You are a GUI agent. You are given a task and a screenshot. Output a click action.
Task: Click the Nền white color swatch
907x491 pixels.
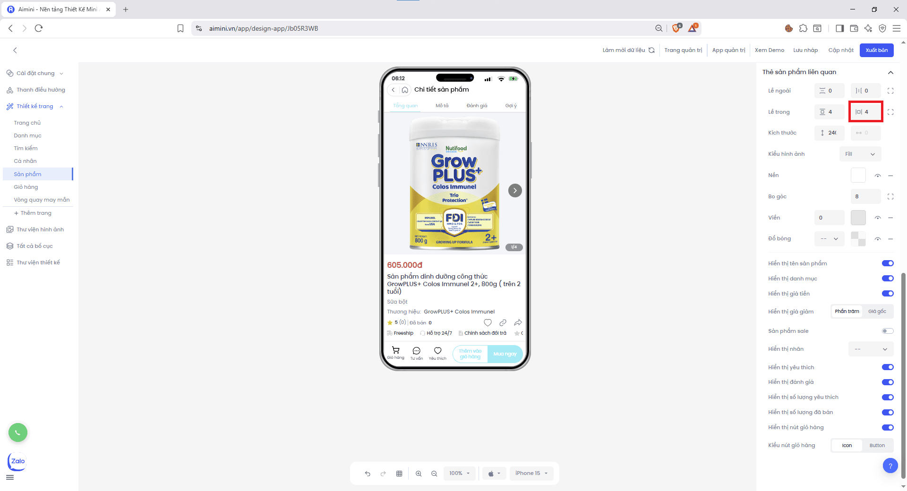point(858,175)
